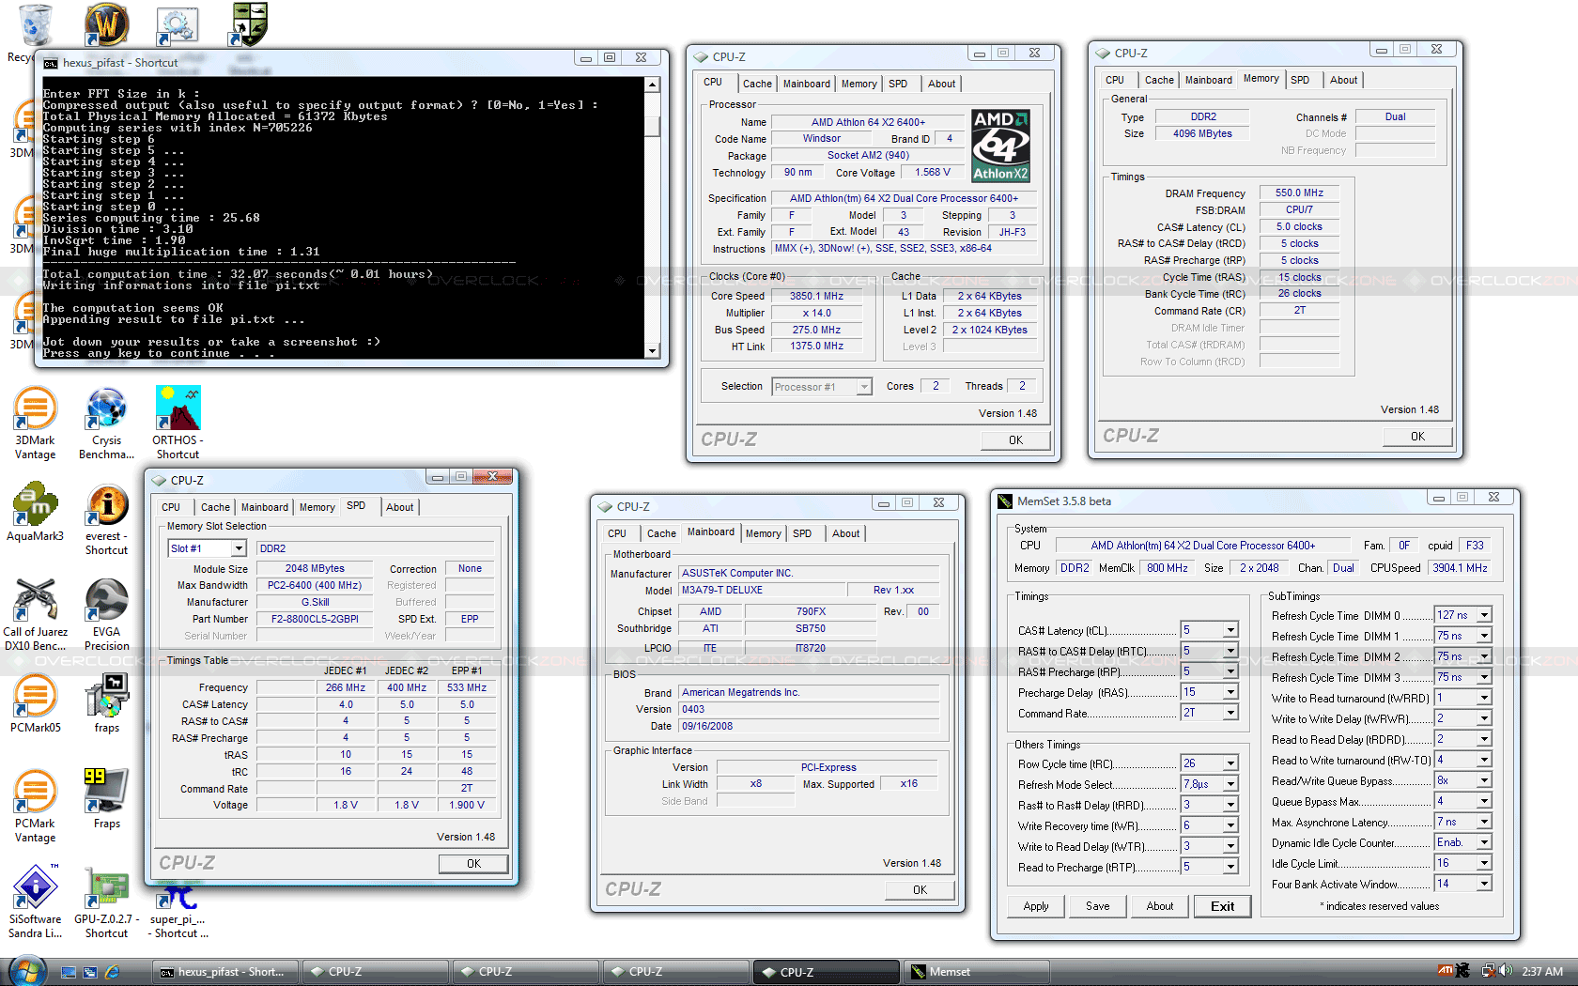Screen dimensions: 1578x986
Task: Click the ATI tray icon
Action: (1446, 971)
